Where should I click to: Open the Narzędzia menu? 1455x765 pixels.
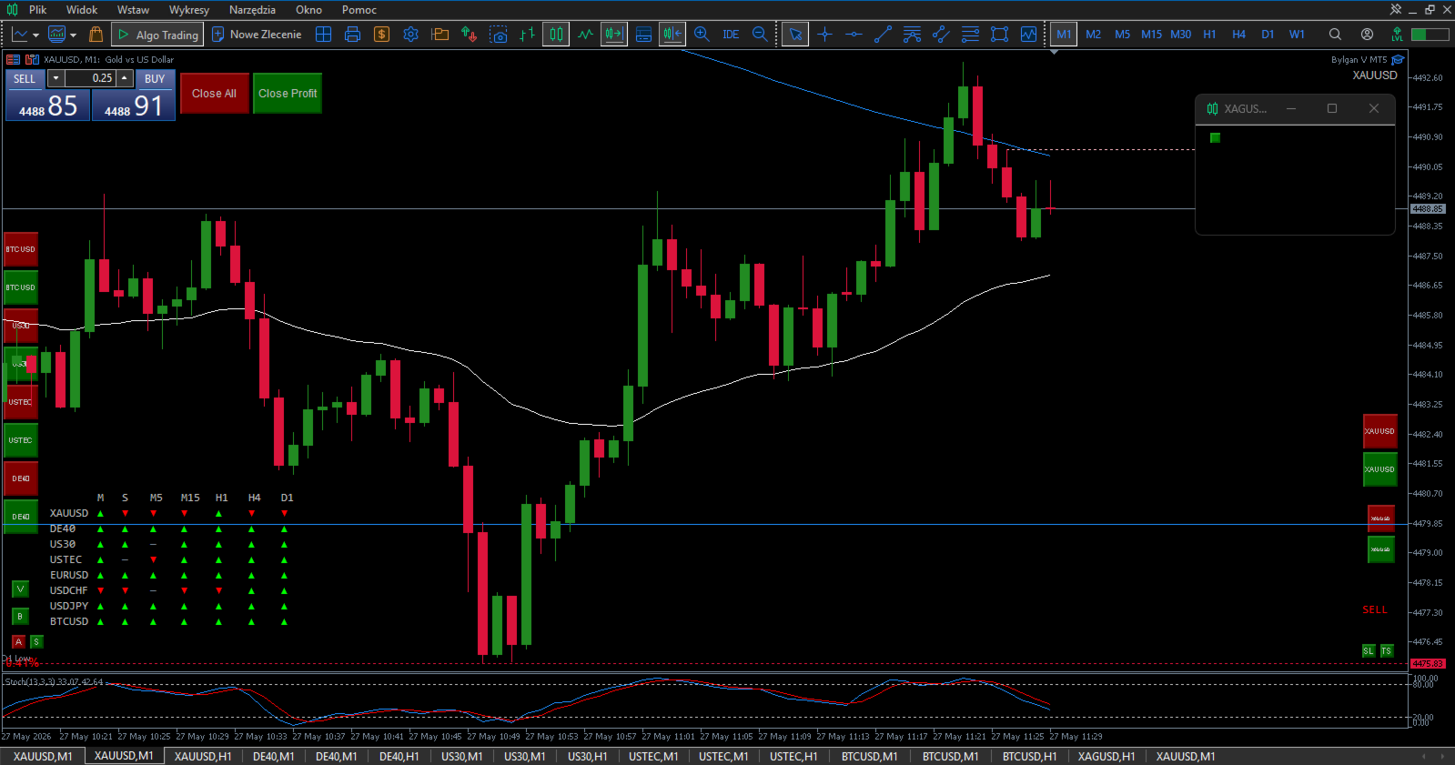pyautogui.click(x=252, y=10)
